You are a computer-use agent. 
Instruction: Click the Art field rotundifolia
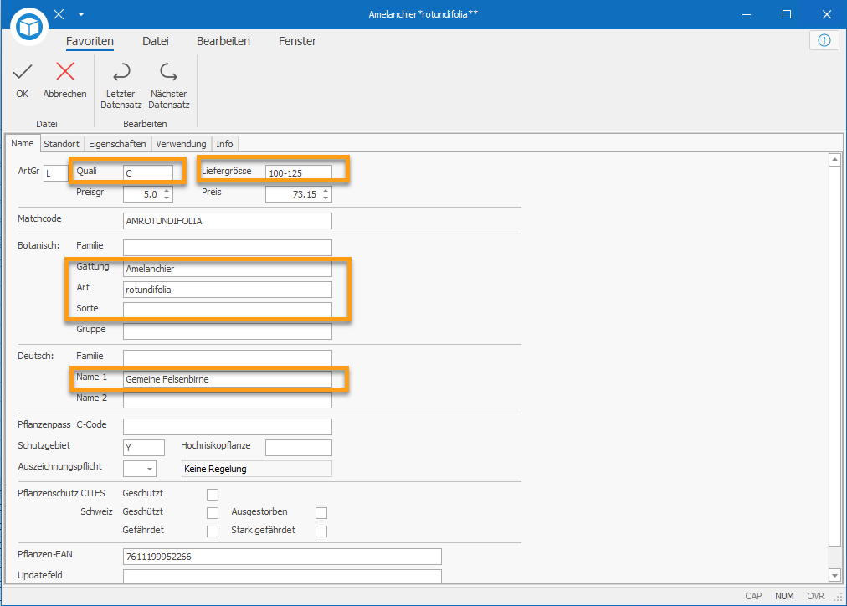point(228,290)
